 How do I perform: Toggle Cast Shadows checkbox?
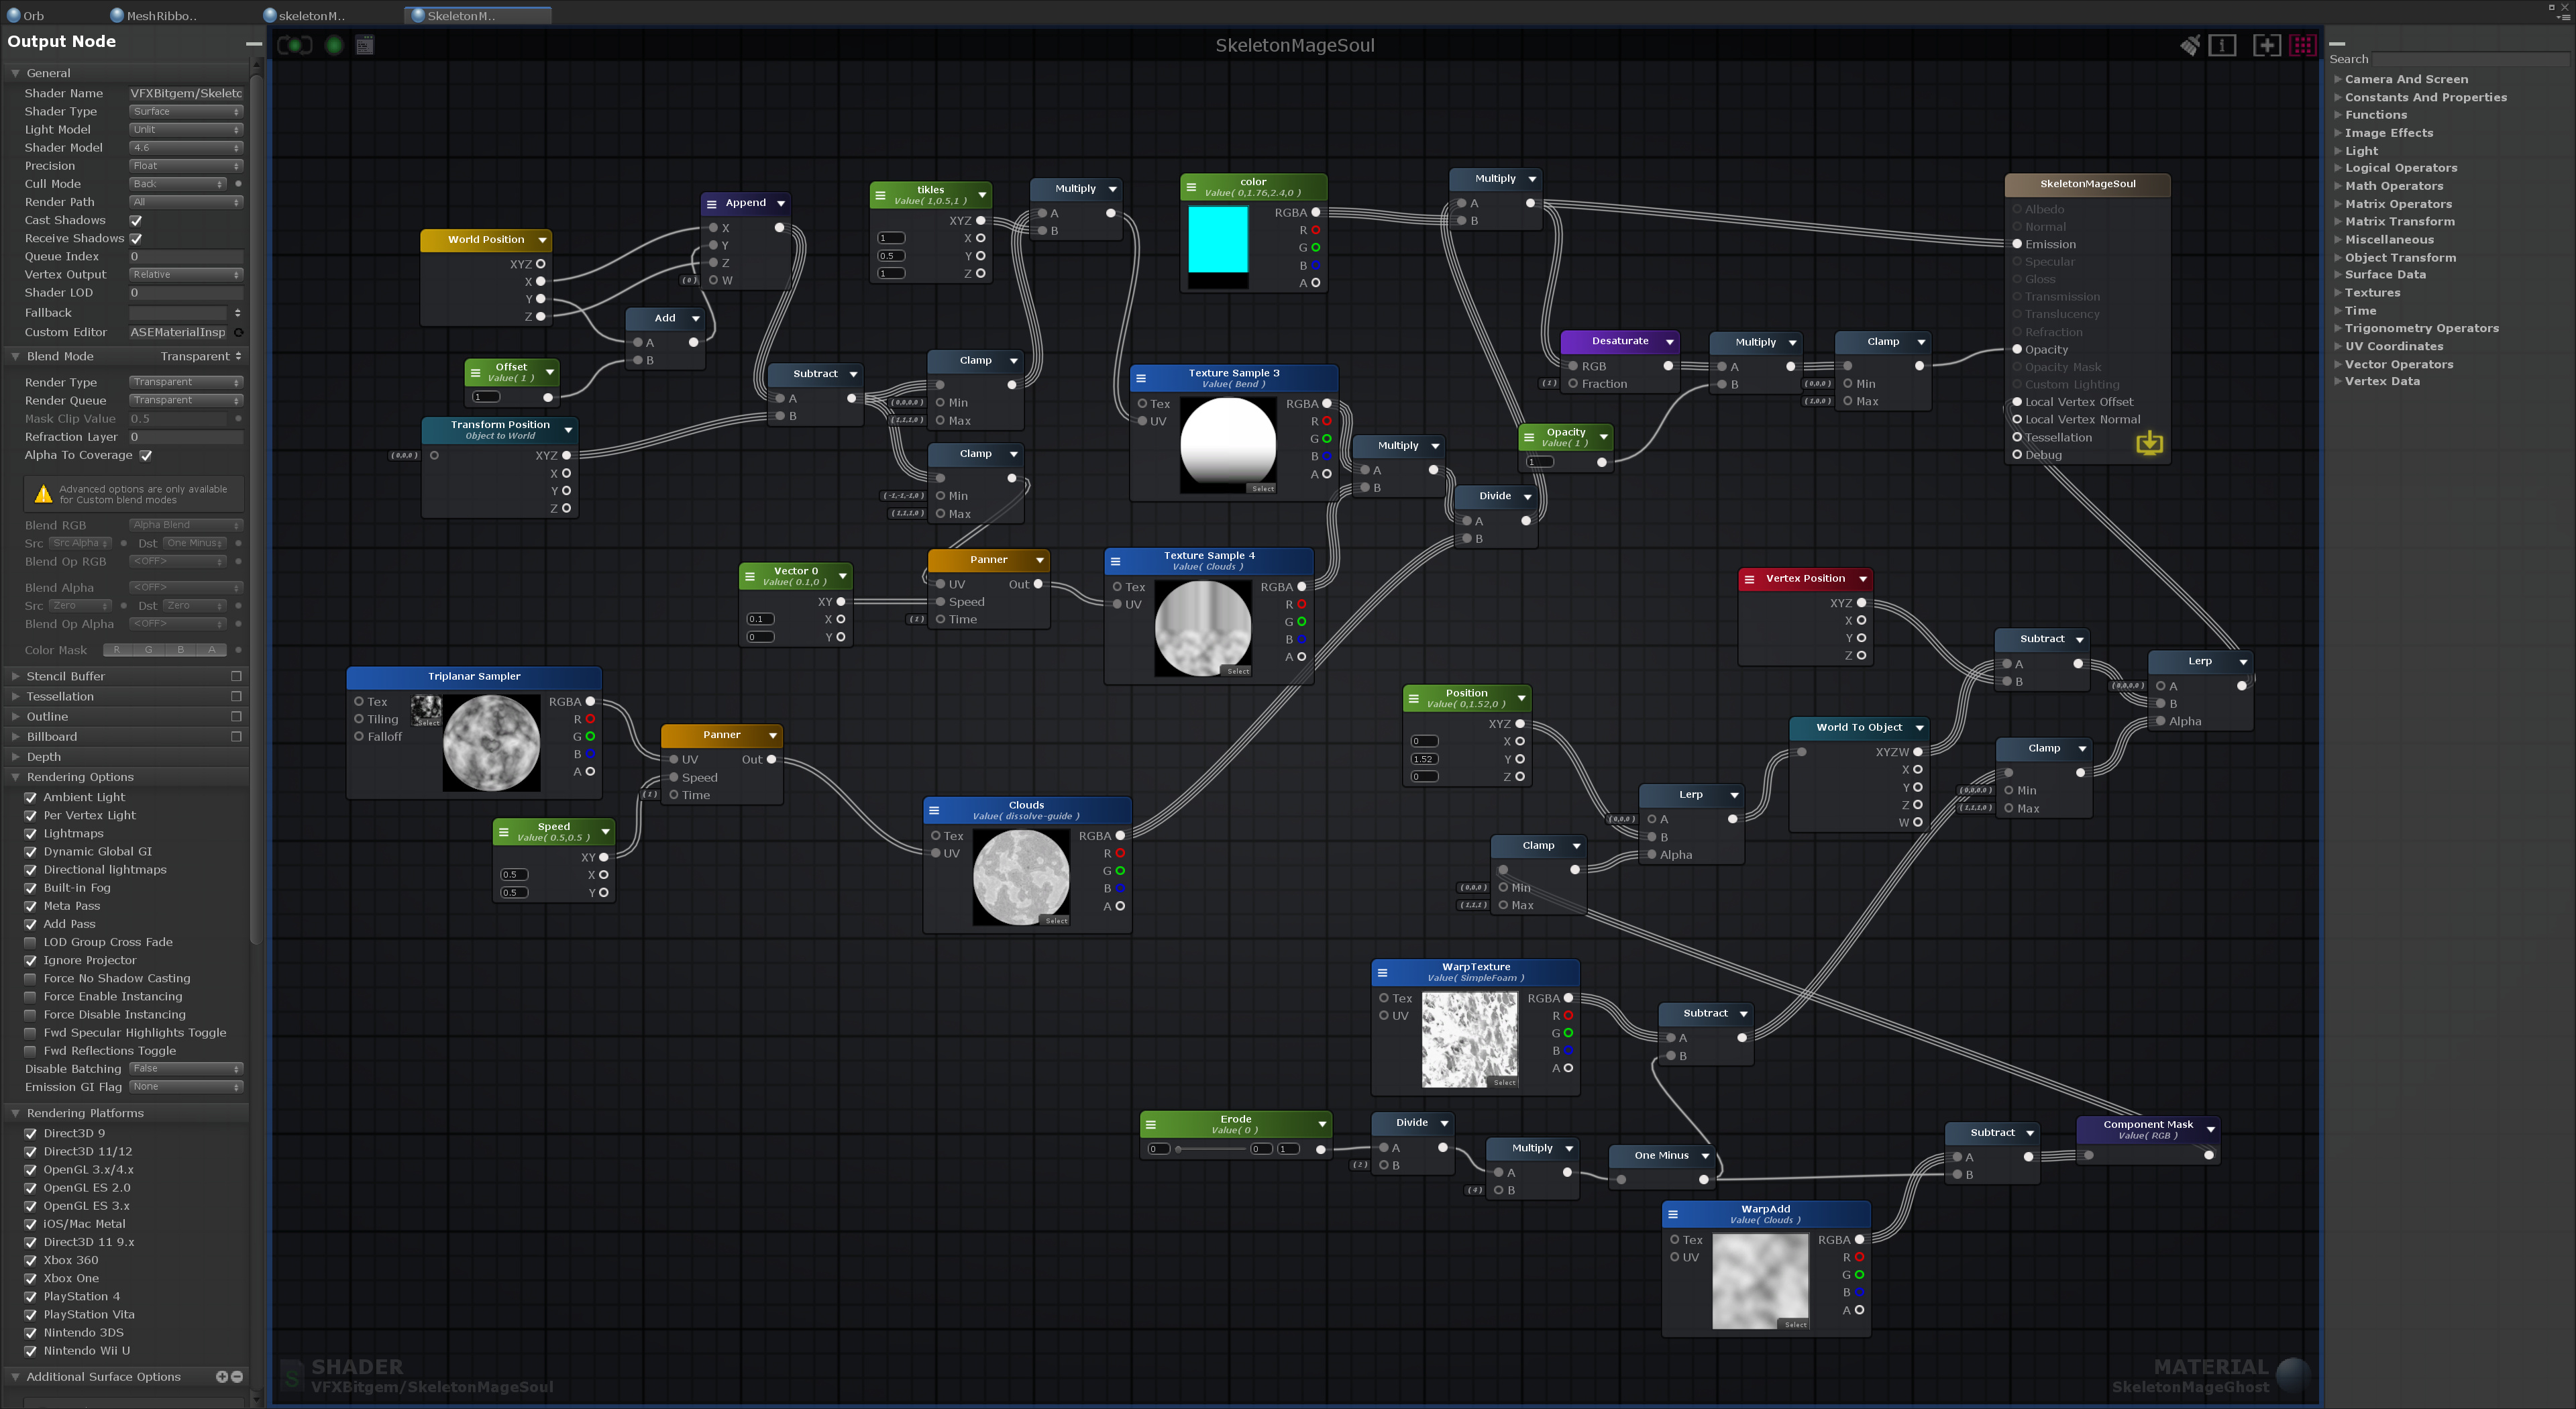click(x=136, y=220)
